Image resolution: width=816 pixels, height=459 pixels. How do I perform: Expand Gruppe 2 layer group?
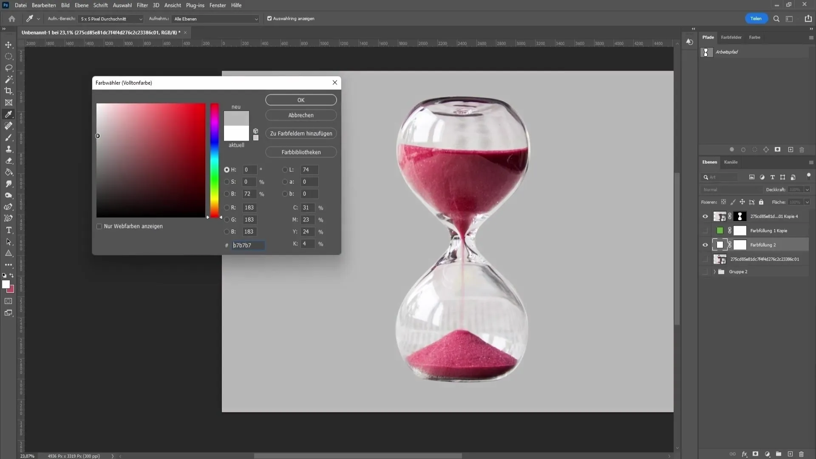pos(714,271)
